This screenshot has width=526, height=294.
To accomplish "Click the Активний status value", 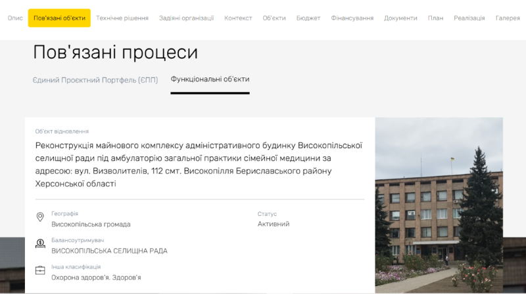I will [274, 224].
